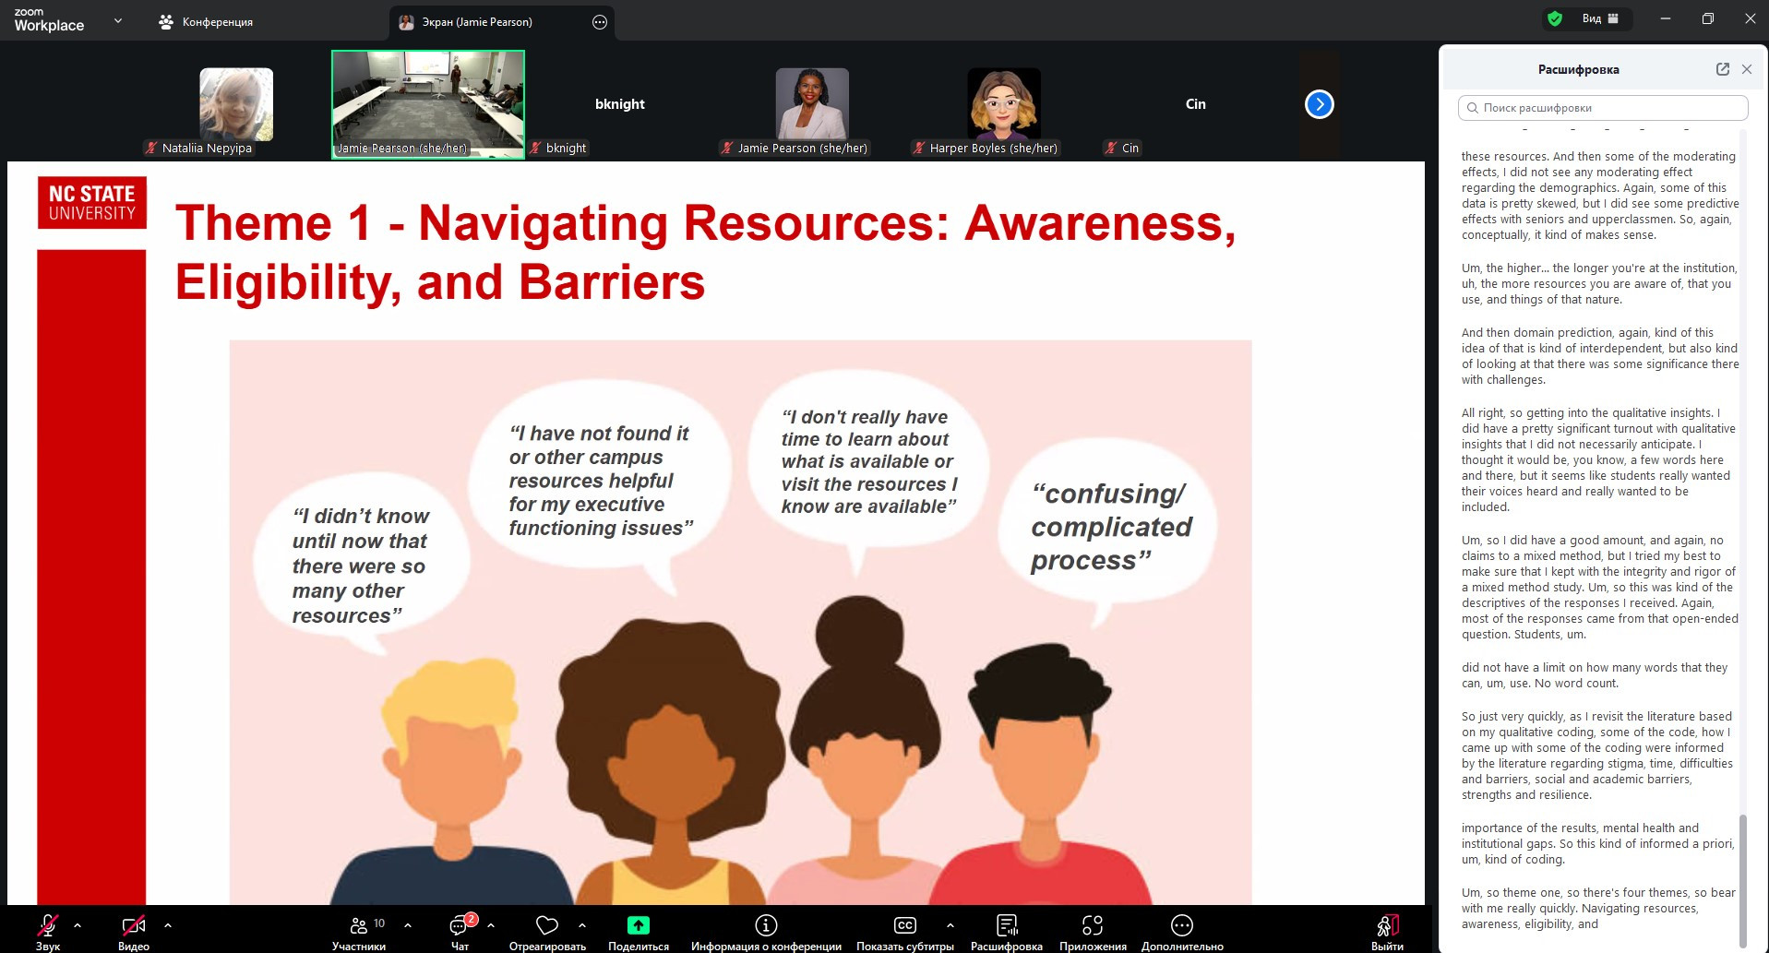Expand video options arrow next to camera
The height and width of the screenshot is (953, 1769).
[x=168, y=924]
